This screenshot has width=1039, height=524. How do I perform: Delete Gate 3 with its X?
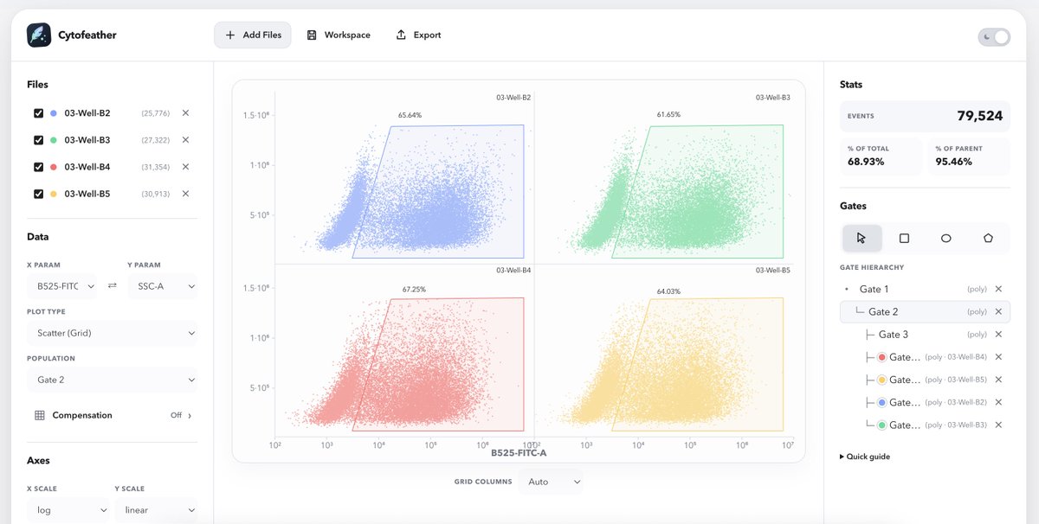click(x=998, y=334)
